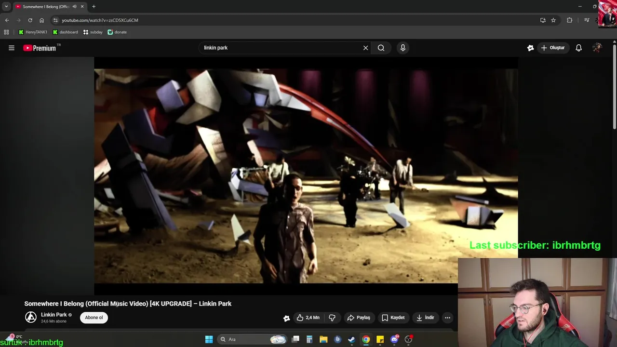Open the three-dot more actions menu
617x347 pixels.
(447, 318)
